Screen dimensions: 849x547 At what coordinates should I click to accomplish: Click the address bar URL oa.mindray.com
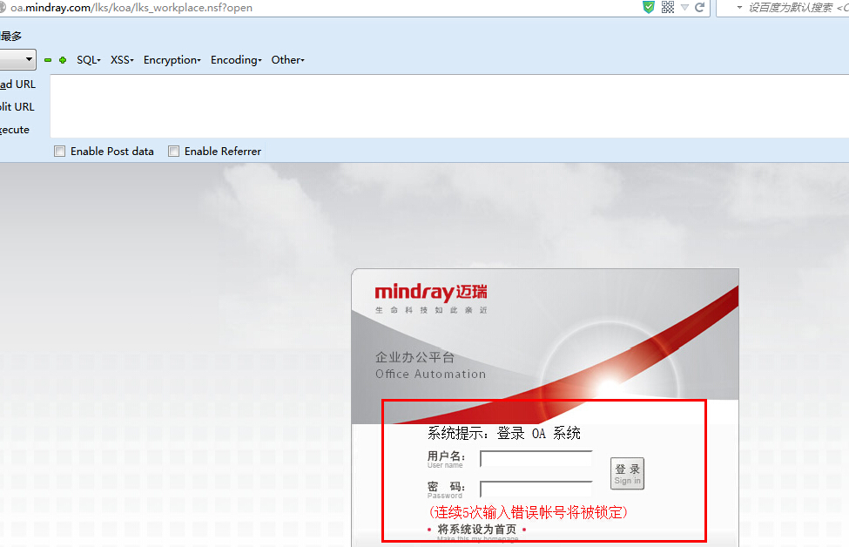click(x=131, y=8)
